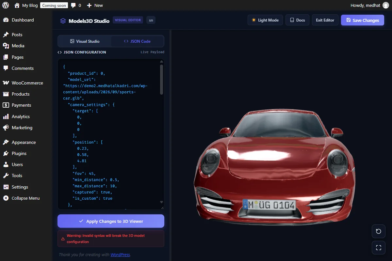This screenshot has height=261, width=392.
Task: Click the Comments sidebar icon
Action: click(x=6, y=68)
